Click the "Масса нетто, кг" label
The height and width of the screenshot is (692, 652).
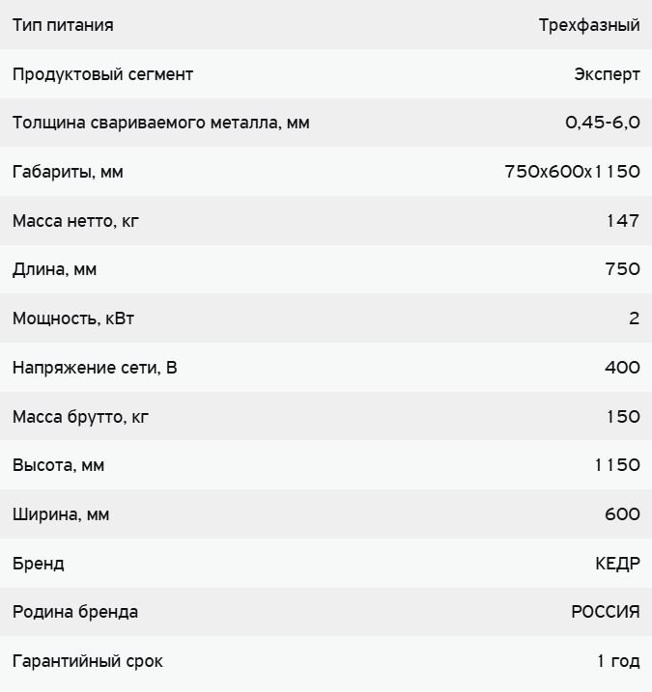(76, 221)
